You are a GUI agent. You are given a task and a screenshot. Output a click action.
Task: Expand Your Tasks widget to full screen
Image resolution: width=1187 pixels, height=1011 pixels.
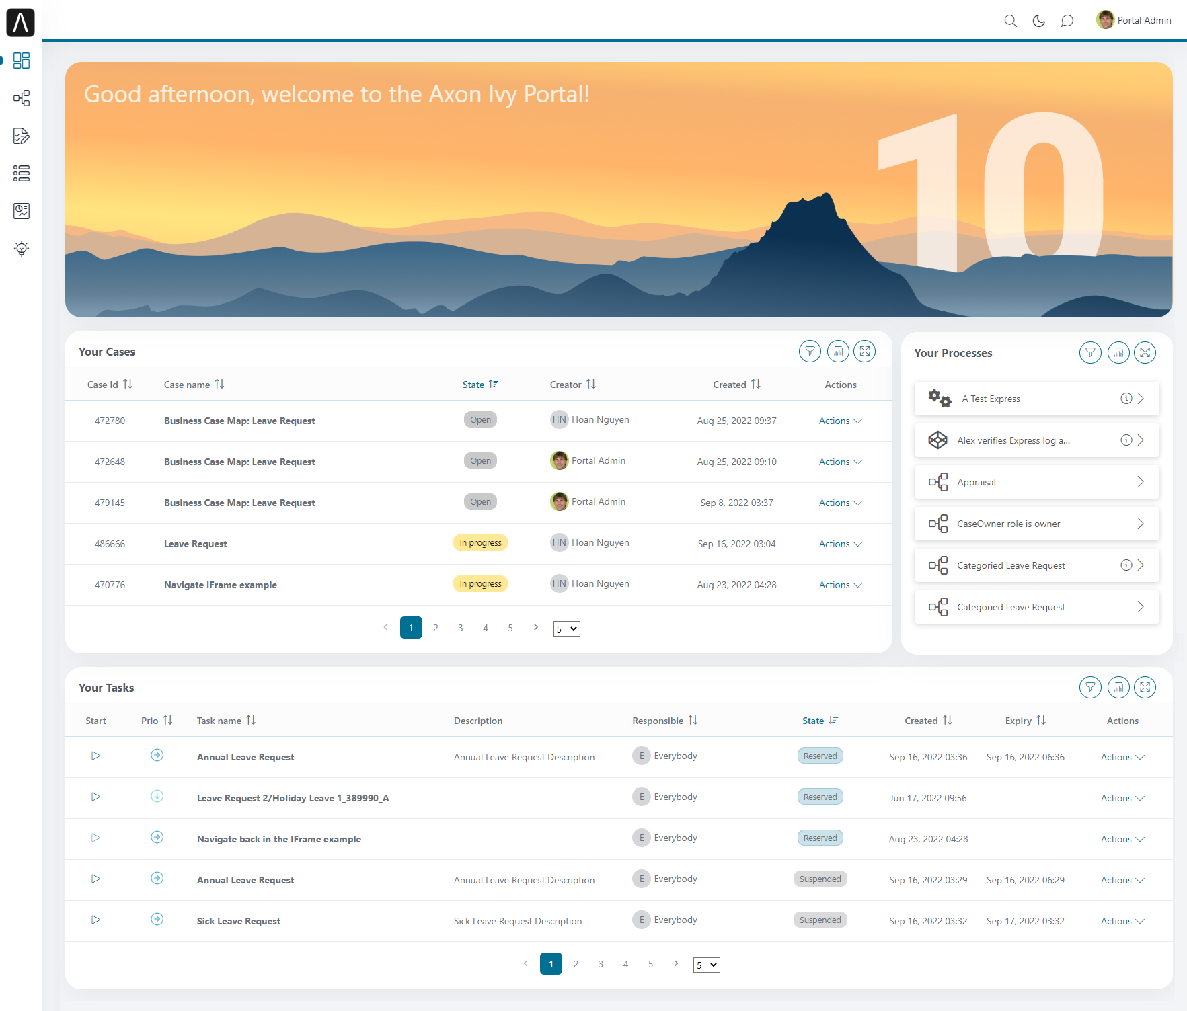(x=1145, y=687)
